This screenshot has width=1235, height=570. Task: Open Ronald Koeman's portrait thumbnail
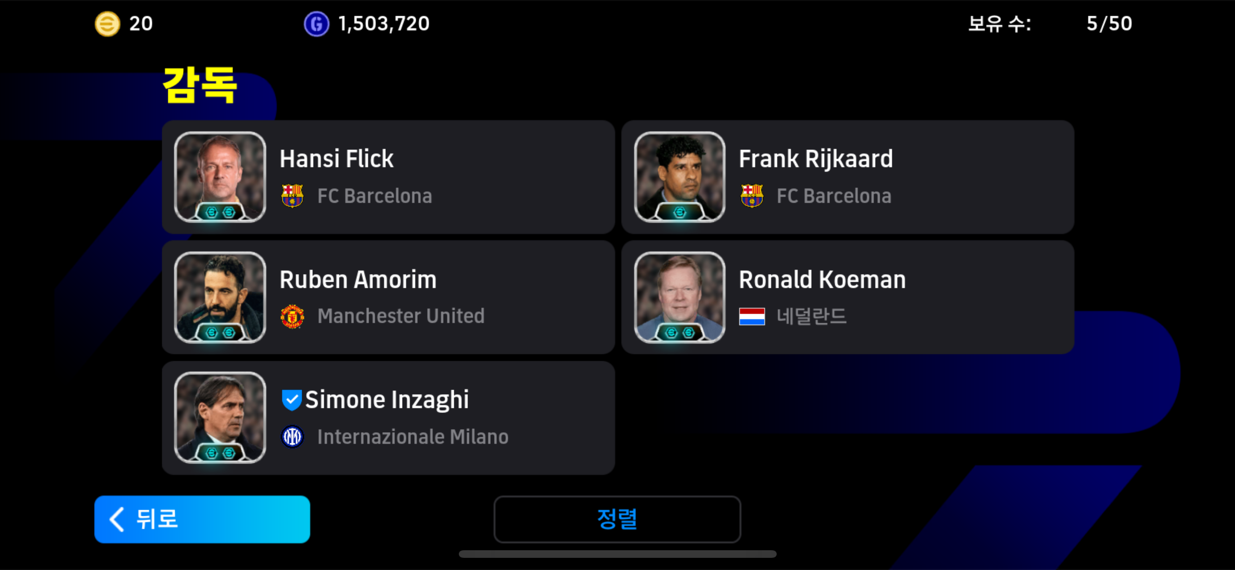point(679,297)
